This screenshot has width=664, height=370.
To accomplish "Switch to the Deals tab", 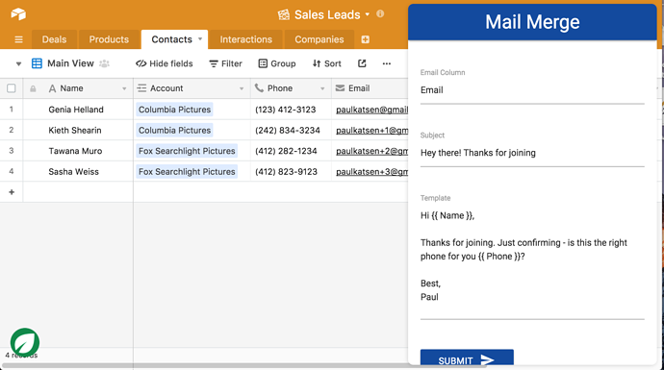I will coord(54,39).
